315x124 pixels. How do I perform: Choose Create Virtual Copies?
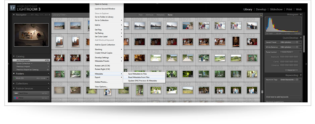(x=107, y=53)
